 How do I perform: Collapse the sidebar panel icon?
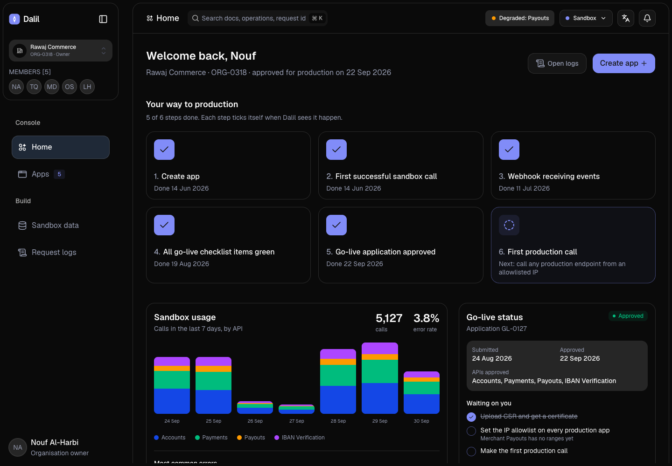point(103,19)
